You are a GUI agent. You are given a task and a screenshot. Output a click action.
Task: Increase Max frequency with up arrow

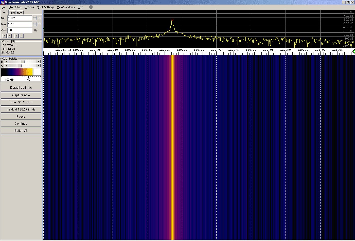tap(35, 23)
